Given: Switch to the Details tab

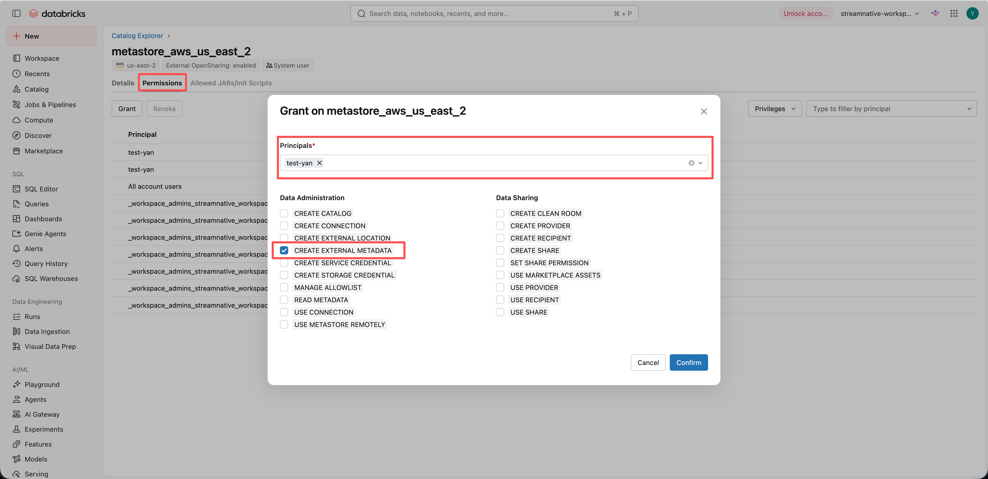Looking at the screenshot, I should pos(123,83).
